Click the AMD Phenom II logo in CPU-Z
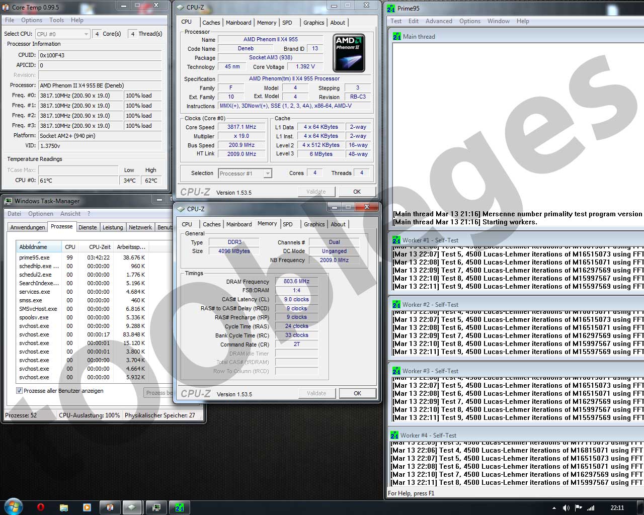The height and width of the screenshot is (515, 644). (x=349, y=53)
